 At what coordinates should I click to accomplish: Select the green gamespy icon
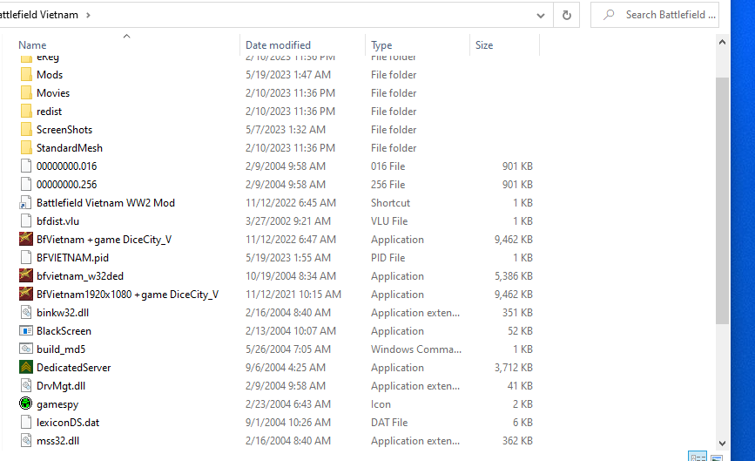click(x=26, y=404)
